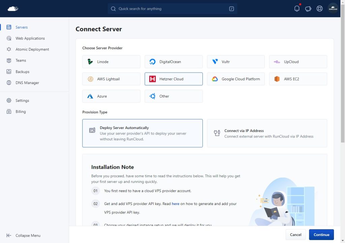
Task: Focus the quick search input field
Action: [x=172, y=9]
